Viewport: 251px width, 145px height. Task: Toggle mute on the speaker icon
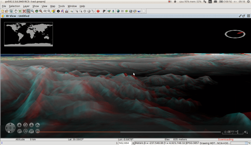pos(246,132)
